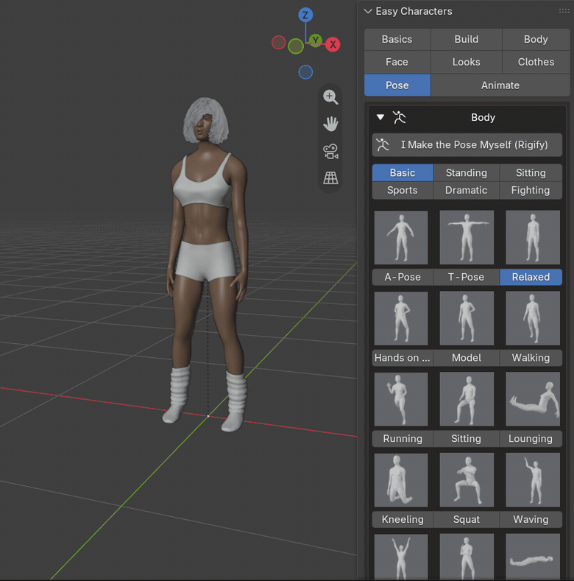This screenshot has width=574, height=581.
Task: Apply the Running pose button
Action: (x=403, y=439)
